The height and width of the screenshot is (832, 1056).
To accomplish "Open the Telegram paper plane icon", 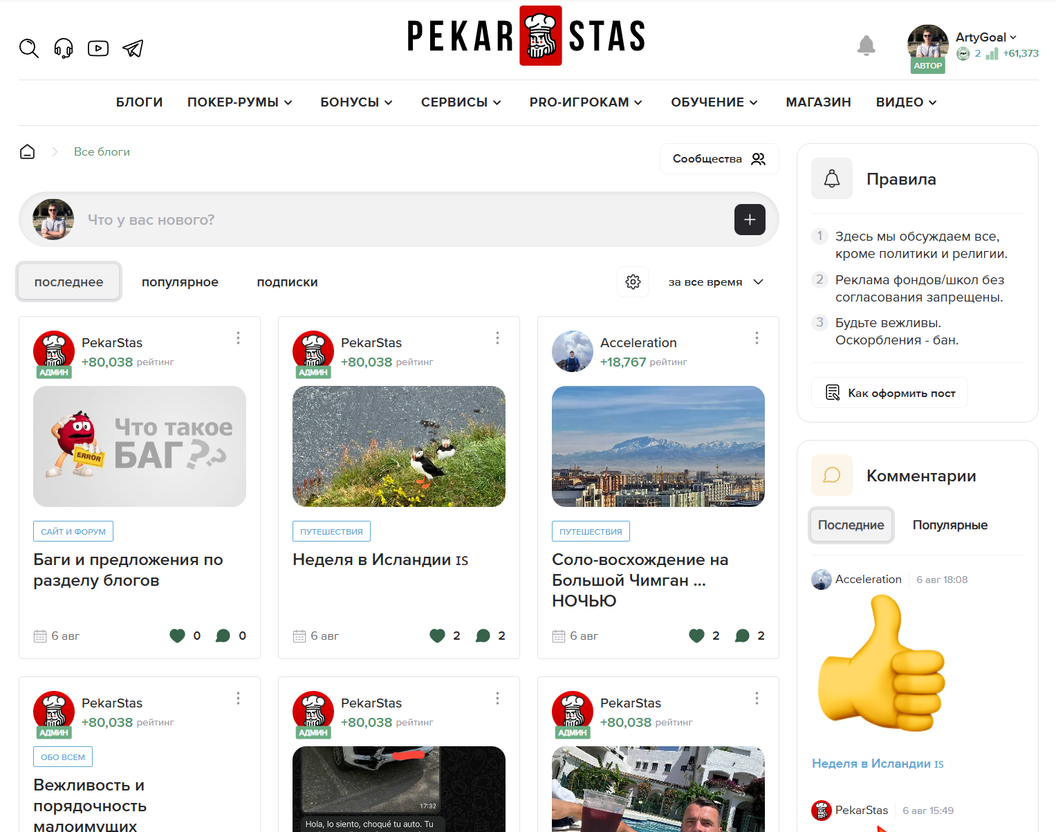I will 133,48.
